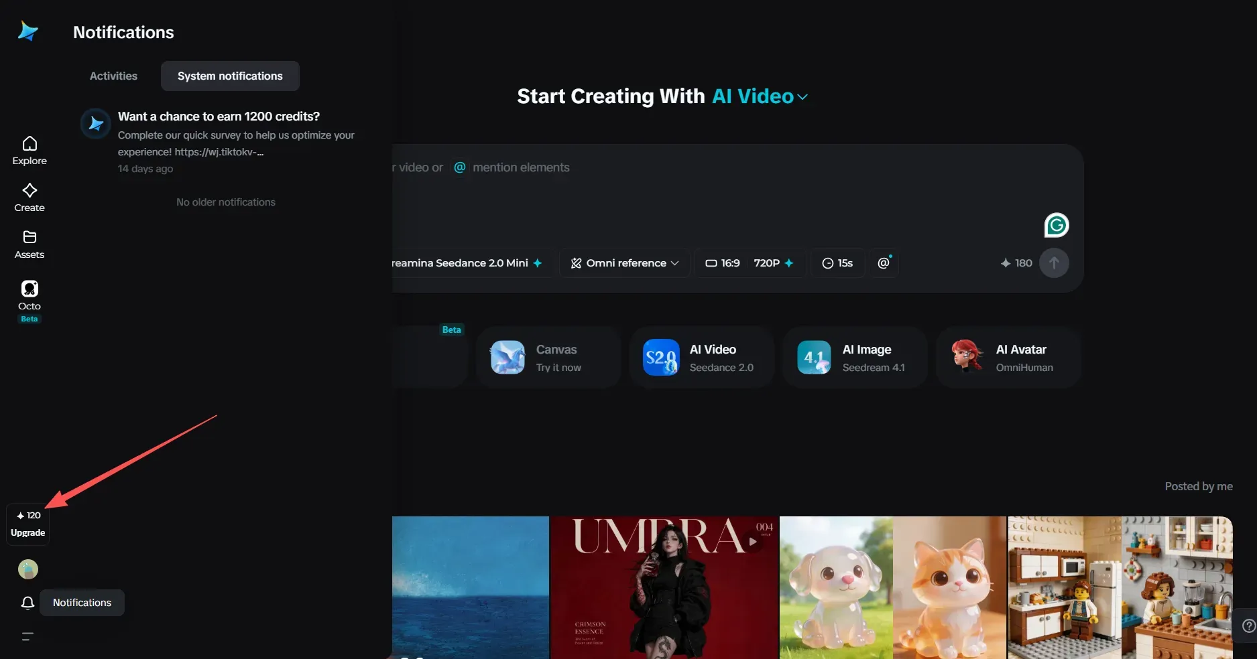Click the sidebar menu lines icon
Viewport: 1257px width, 659px height.
pyautogui.click(x=27, y=636)
